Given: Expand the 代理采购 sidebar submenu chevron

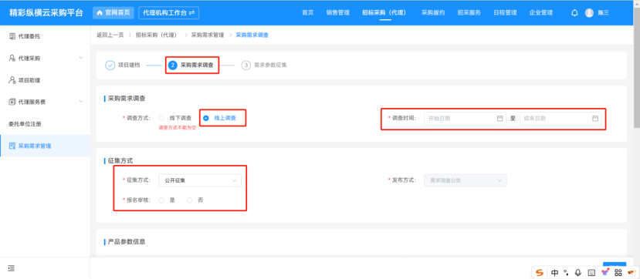Looking at the screenshot, I should (x=81, y=59).
